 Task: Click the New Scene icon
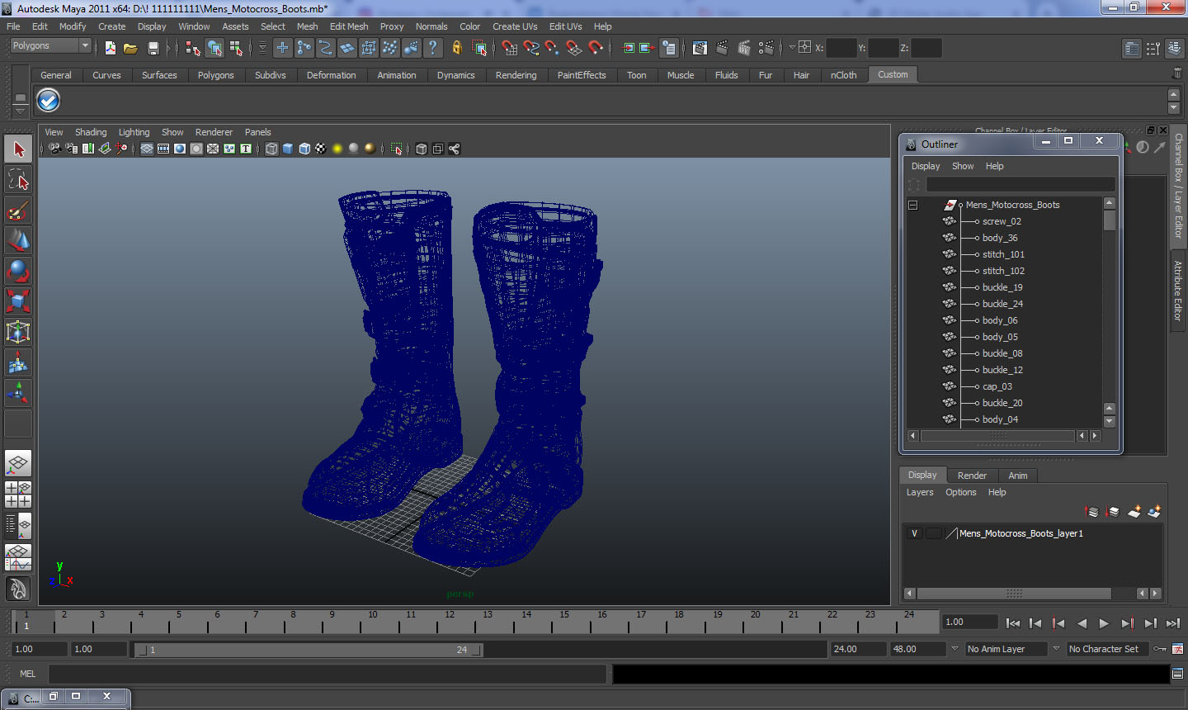110,48
